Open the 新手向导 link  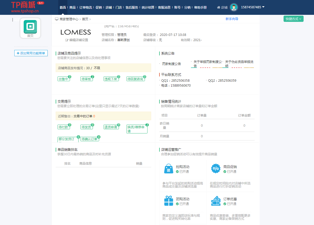pos(232,19)
